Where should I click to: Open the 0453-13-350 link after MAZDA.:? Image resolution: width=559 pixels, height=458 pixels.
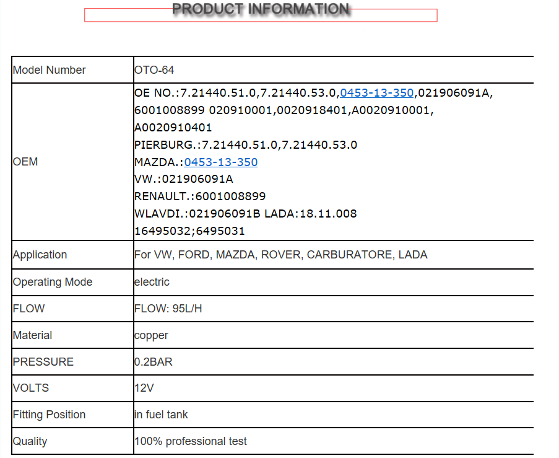point(220,162)
